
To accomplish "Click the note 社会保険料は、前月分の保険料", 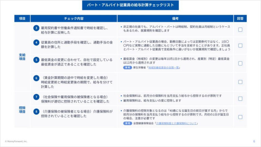I will pyautogui.click(x=172, y=96).
